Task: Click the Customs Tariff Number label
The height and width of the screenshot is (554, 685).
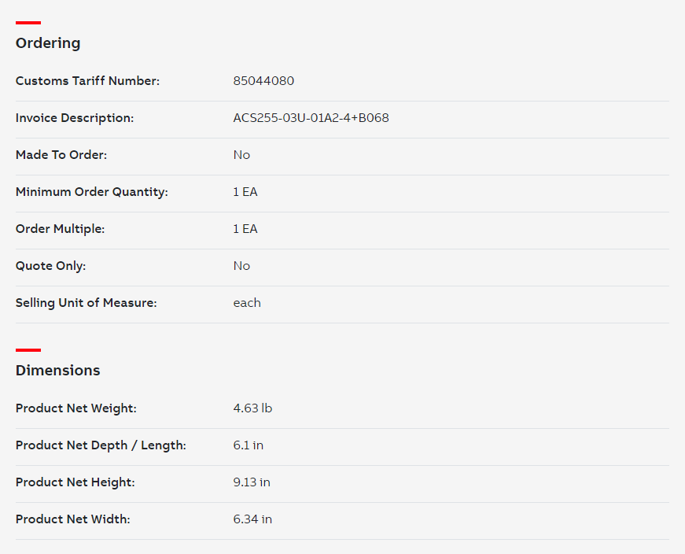Action: tap(88, 81)
